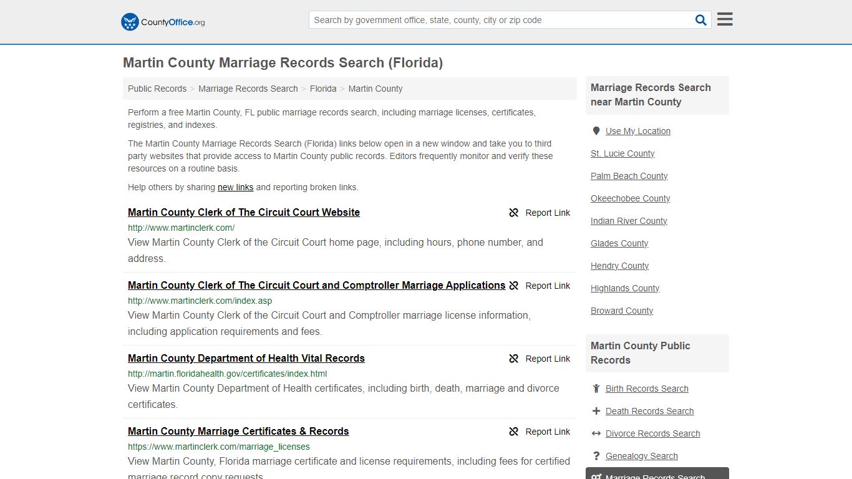Click Use My Location
This screenshot has height=479, width=852.
point(638,131)
